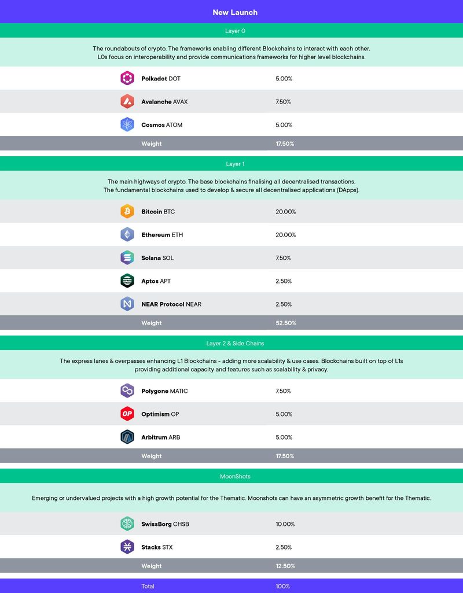Screen dimensions: 463x593
Task: Open the Layer 2 & Side Chains header
Action: (x=235, y=343)
